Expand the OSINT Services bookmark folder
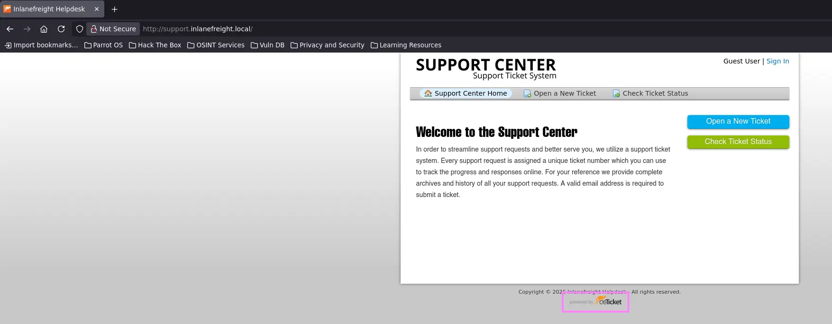 pos(216,45)
